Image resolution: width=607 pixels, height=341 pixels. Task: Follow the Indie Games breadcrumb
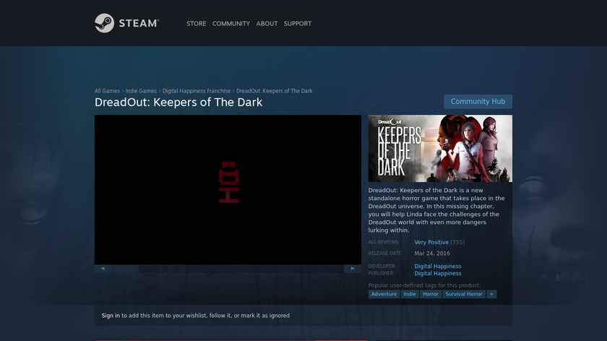click(141, 91)
